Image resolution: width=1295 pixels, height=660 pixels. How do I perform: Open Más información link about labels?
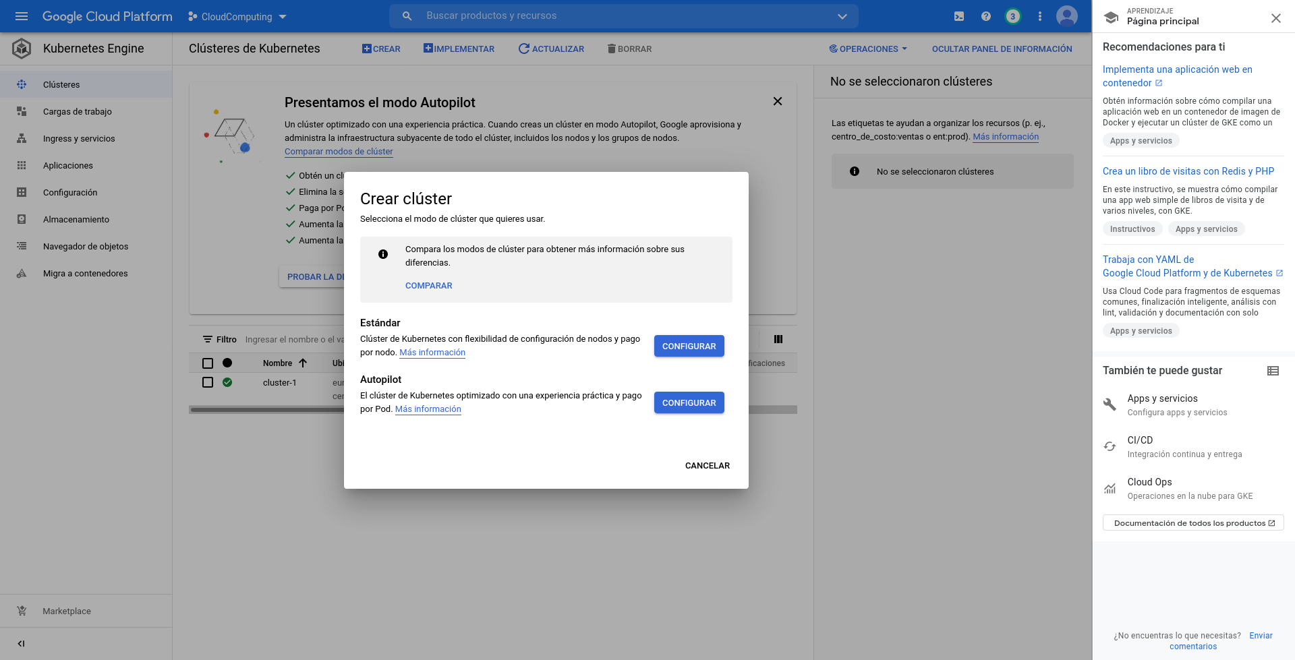click(x=1006, y=137)
